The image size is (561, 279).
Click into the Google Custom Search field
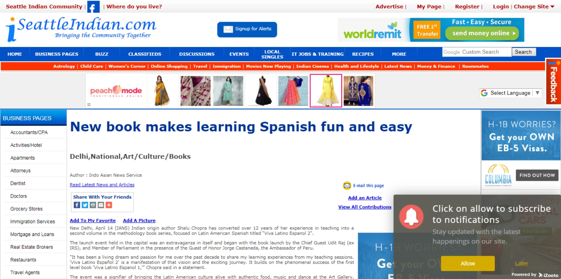tap(476, 52)
